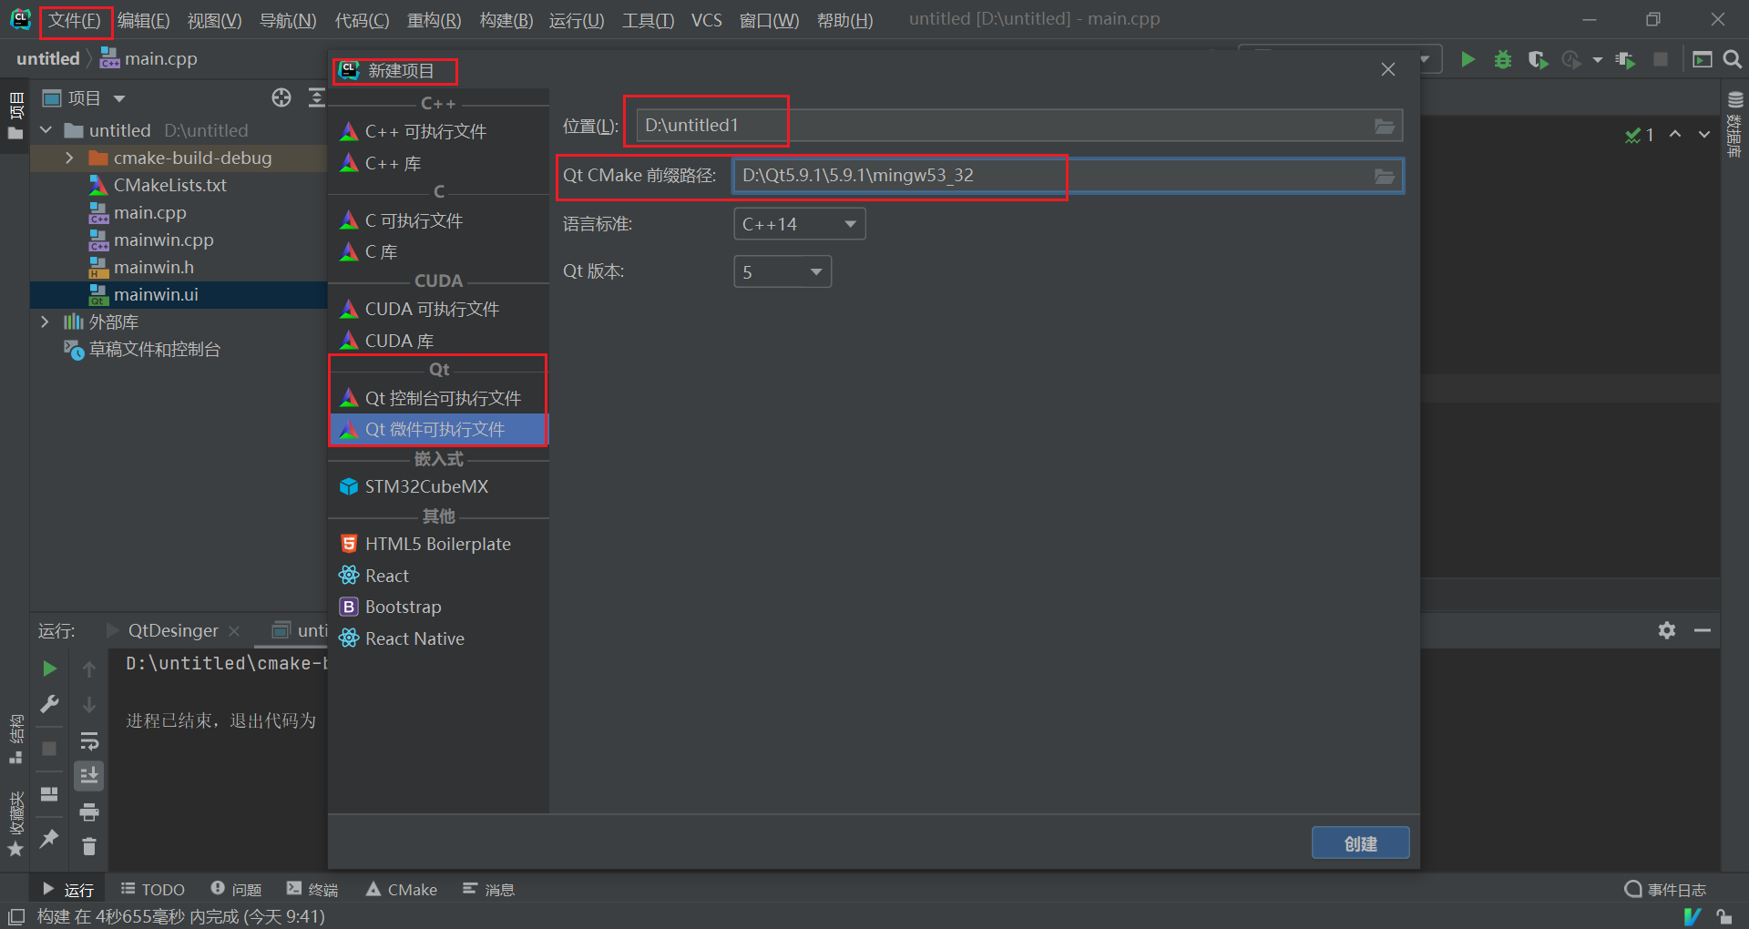Pin the run output tab

click(x=49, y=838)
